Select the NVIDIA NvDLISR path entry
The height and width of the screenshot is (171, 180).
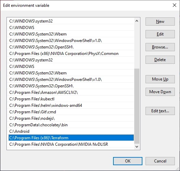click(x=71, y=144)
